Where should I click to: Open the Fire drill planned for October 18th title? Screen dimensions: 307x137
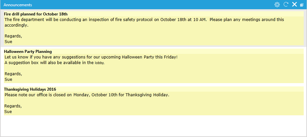(36, 14)
